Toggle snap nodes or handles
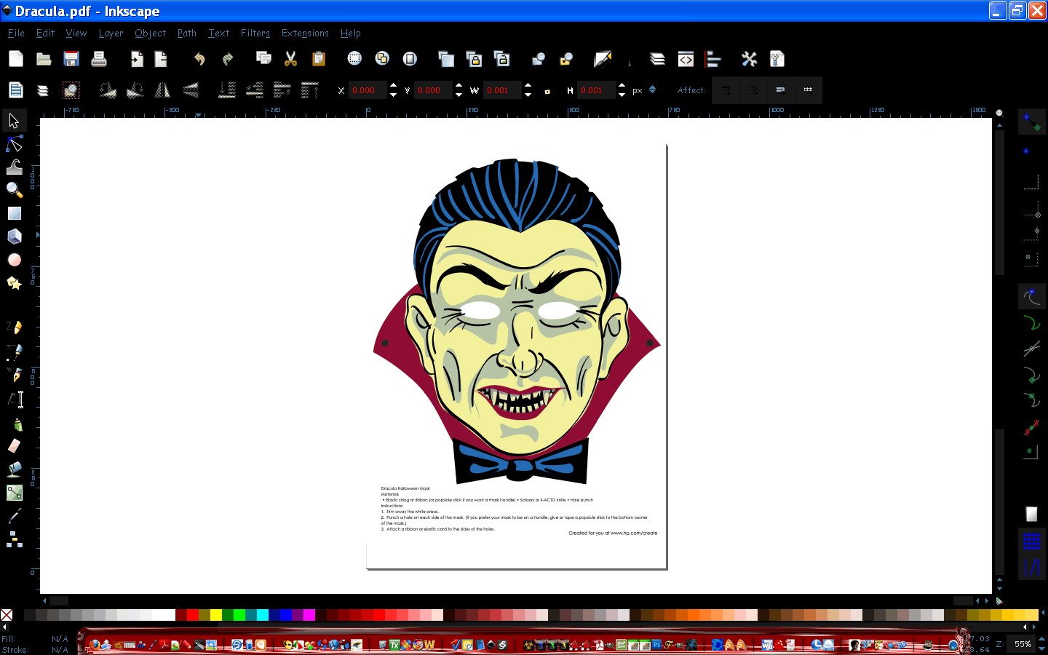This screenshot has width=1048, height=655. pyautogui.click(x=1031, y=297)
